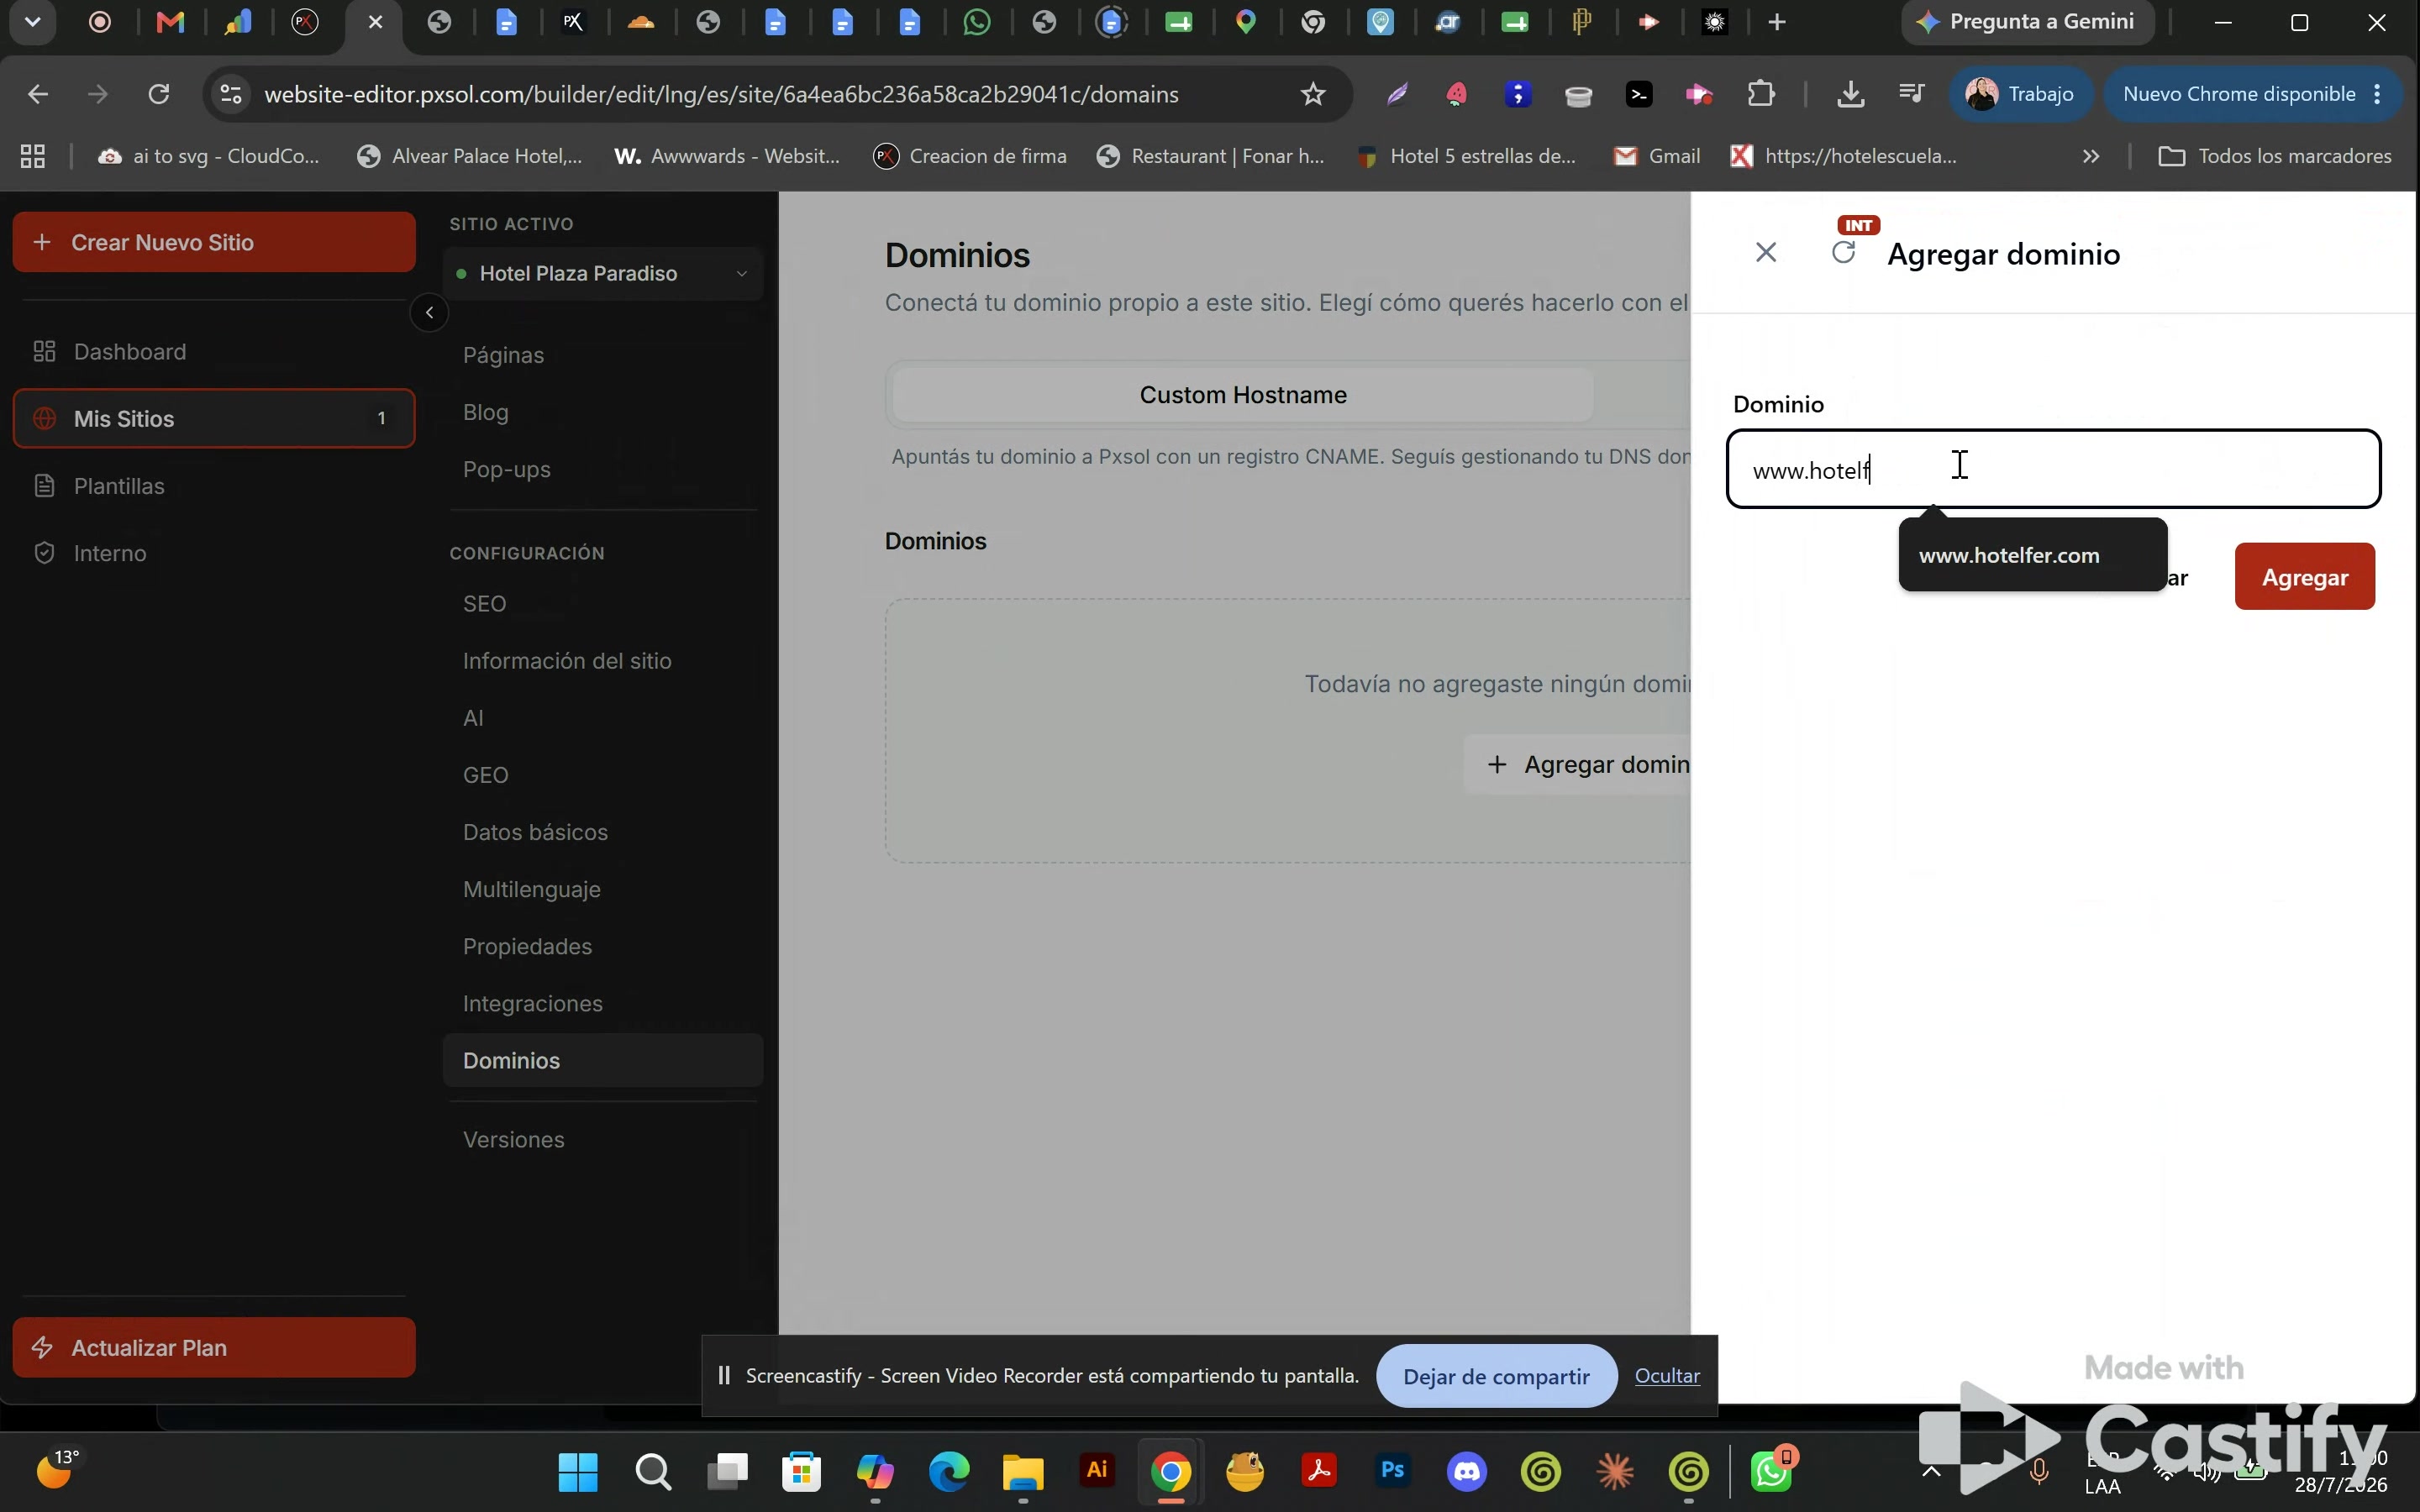The image size is (2420, 1512).
Task: Click Ocultar link in sharing bar
Action: (1667, 1375)
